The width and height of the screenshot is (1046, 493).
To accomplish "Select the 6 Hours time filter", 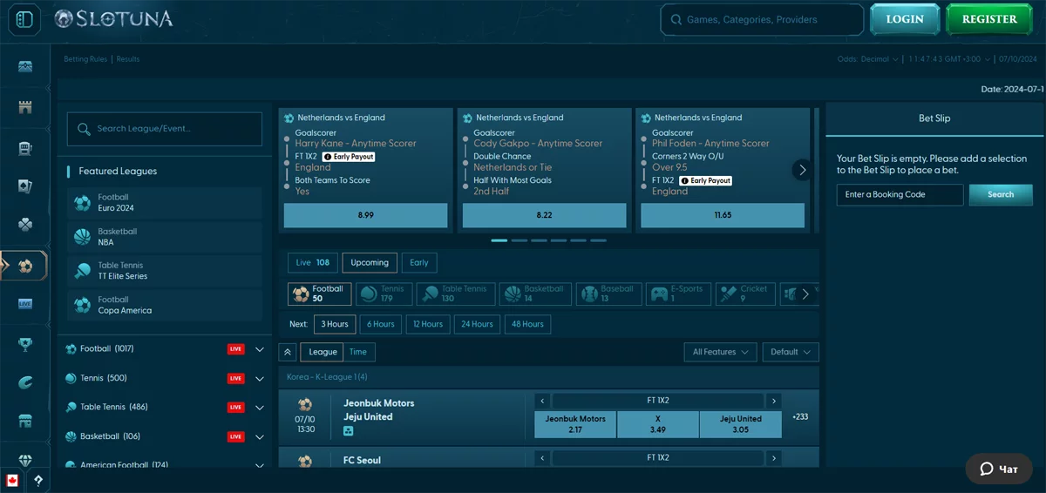I will click(380, 324).
